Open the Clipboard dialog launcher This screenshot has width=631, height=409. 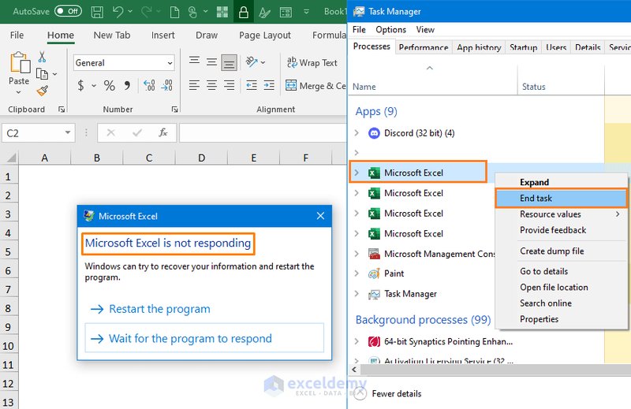click(x=62, y=110)
